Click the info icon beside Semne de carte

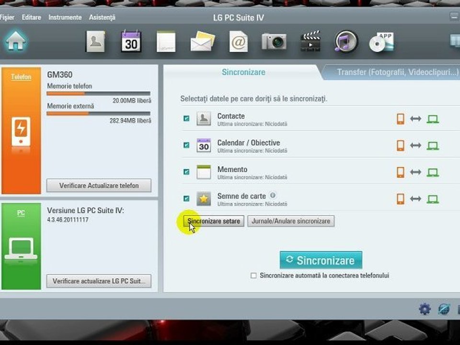[x=273, y=195]
